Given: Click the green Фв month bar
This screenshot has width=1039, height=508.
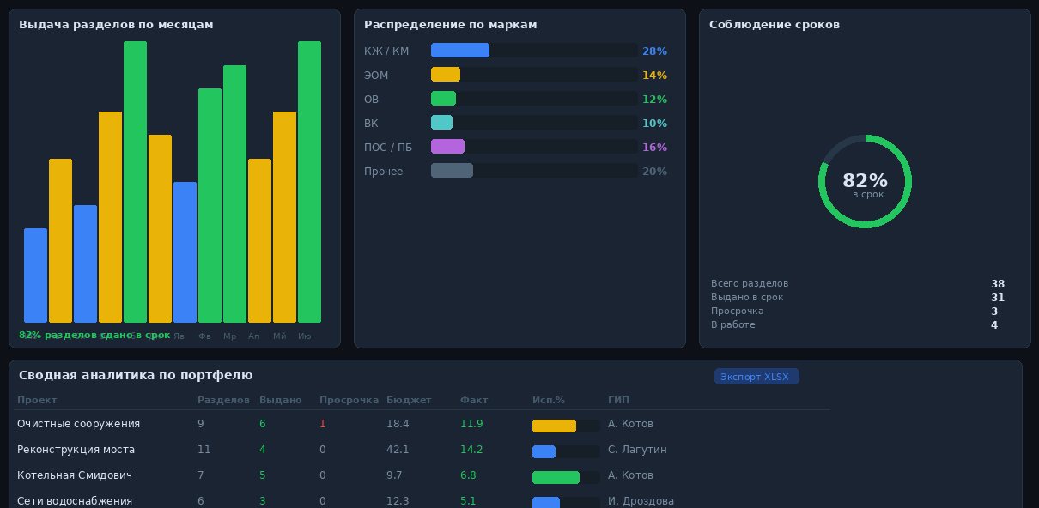Looking at the screenshot, I should (210, 206).
